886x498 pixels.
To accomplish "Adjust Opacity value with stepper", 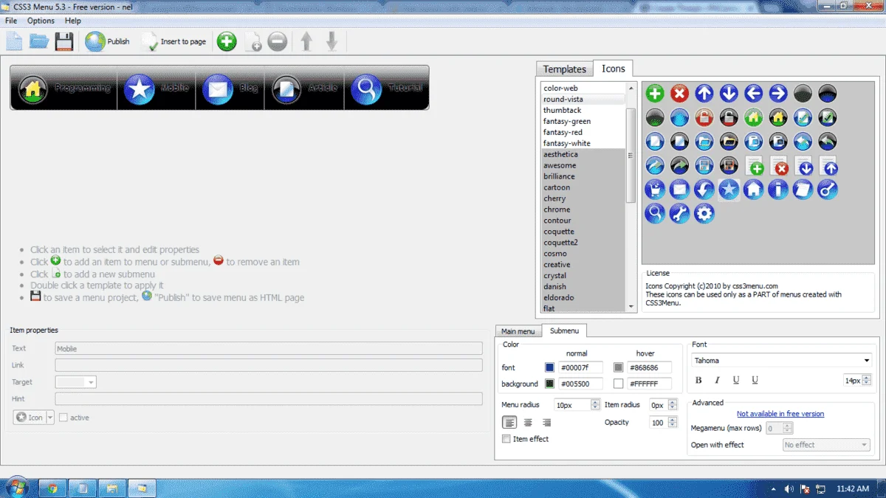I will click(x=673, y=423).
